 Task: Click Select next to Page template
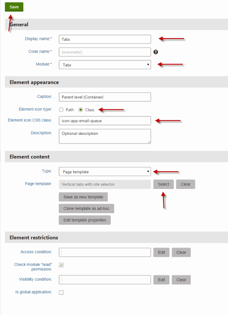pos(163,184)
